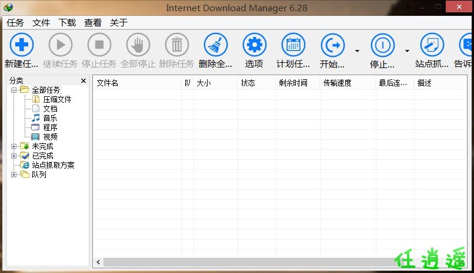Sort by 最后连... column header
Viewport: 474px width, 273px height.
click(x=395, y=83)
